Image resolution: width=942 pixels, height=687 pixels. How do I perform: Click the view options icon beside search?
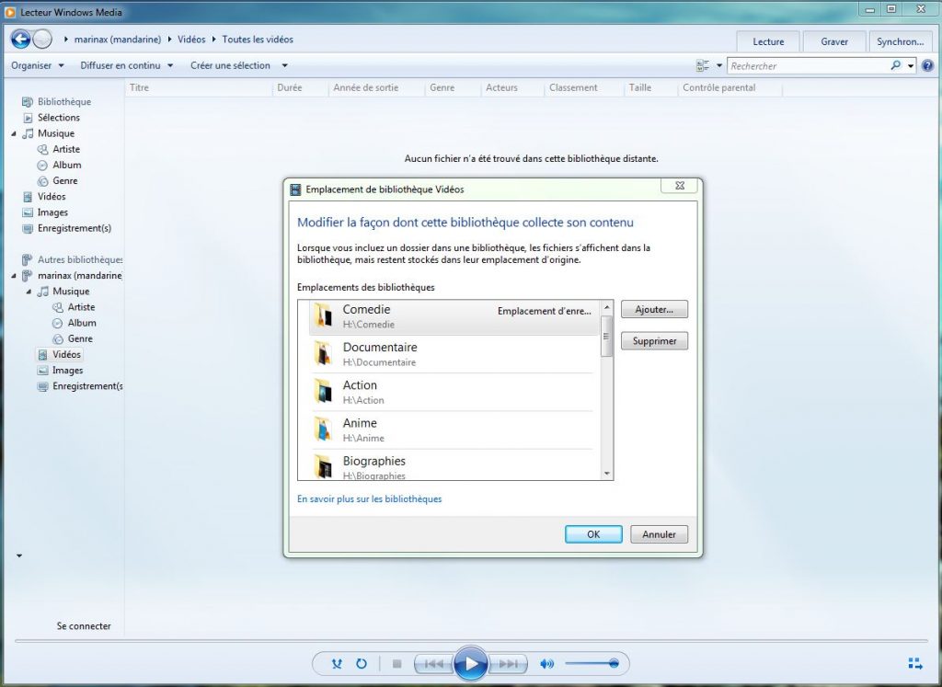(x=702, y=65)
